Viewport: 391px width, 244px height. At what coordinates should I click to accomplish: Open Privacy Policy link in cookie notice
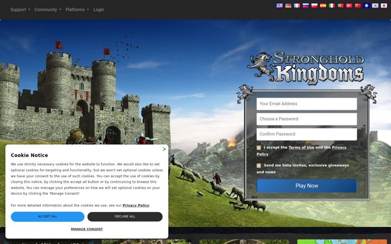pos(136,206)
